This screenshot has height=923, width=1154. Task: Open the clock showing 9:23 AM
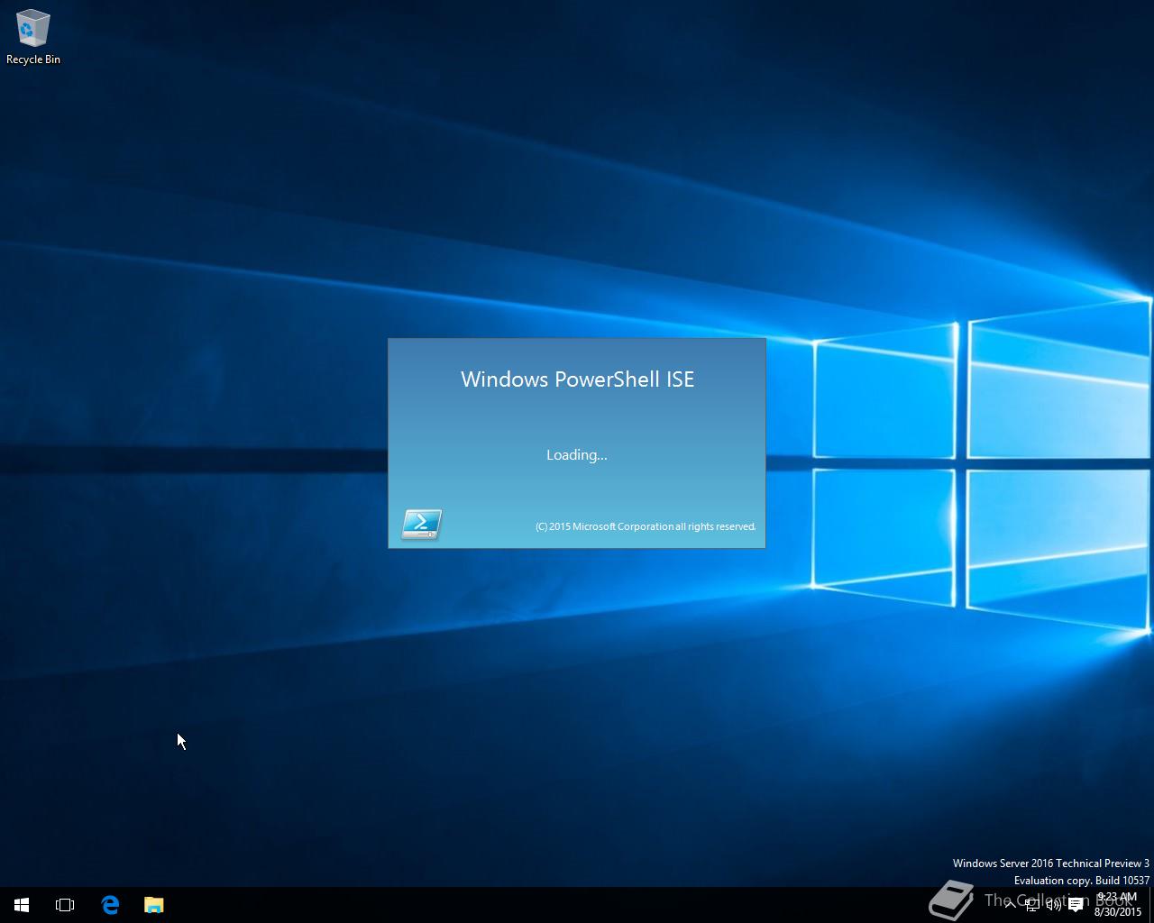[1118, 904]
